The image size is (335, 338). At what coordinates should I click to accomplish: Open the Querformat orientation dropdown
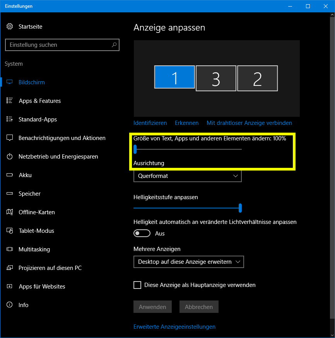point(187,176)
